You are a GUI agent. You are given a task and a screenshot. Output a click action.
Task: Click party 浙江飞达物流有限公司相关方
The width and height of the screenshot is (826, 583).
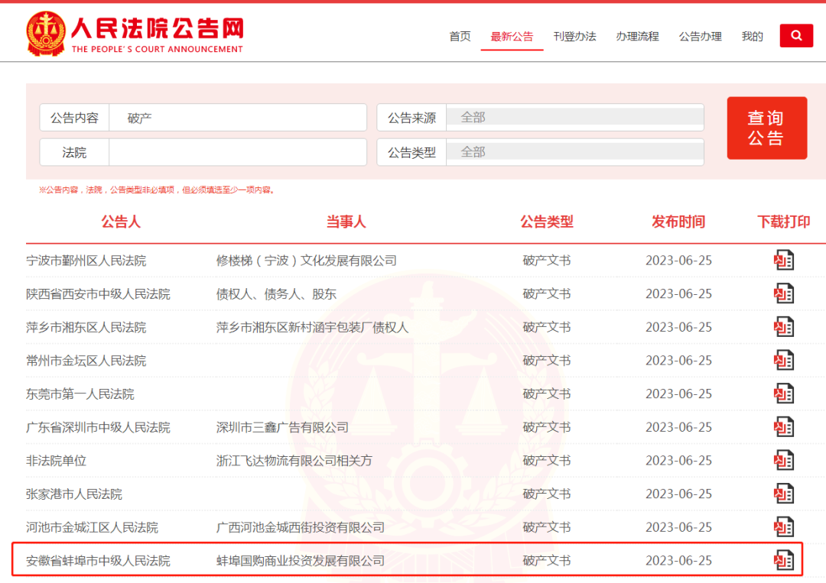tap(294, 461)
